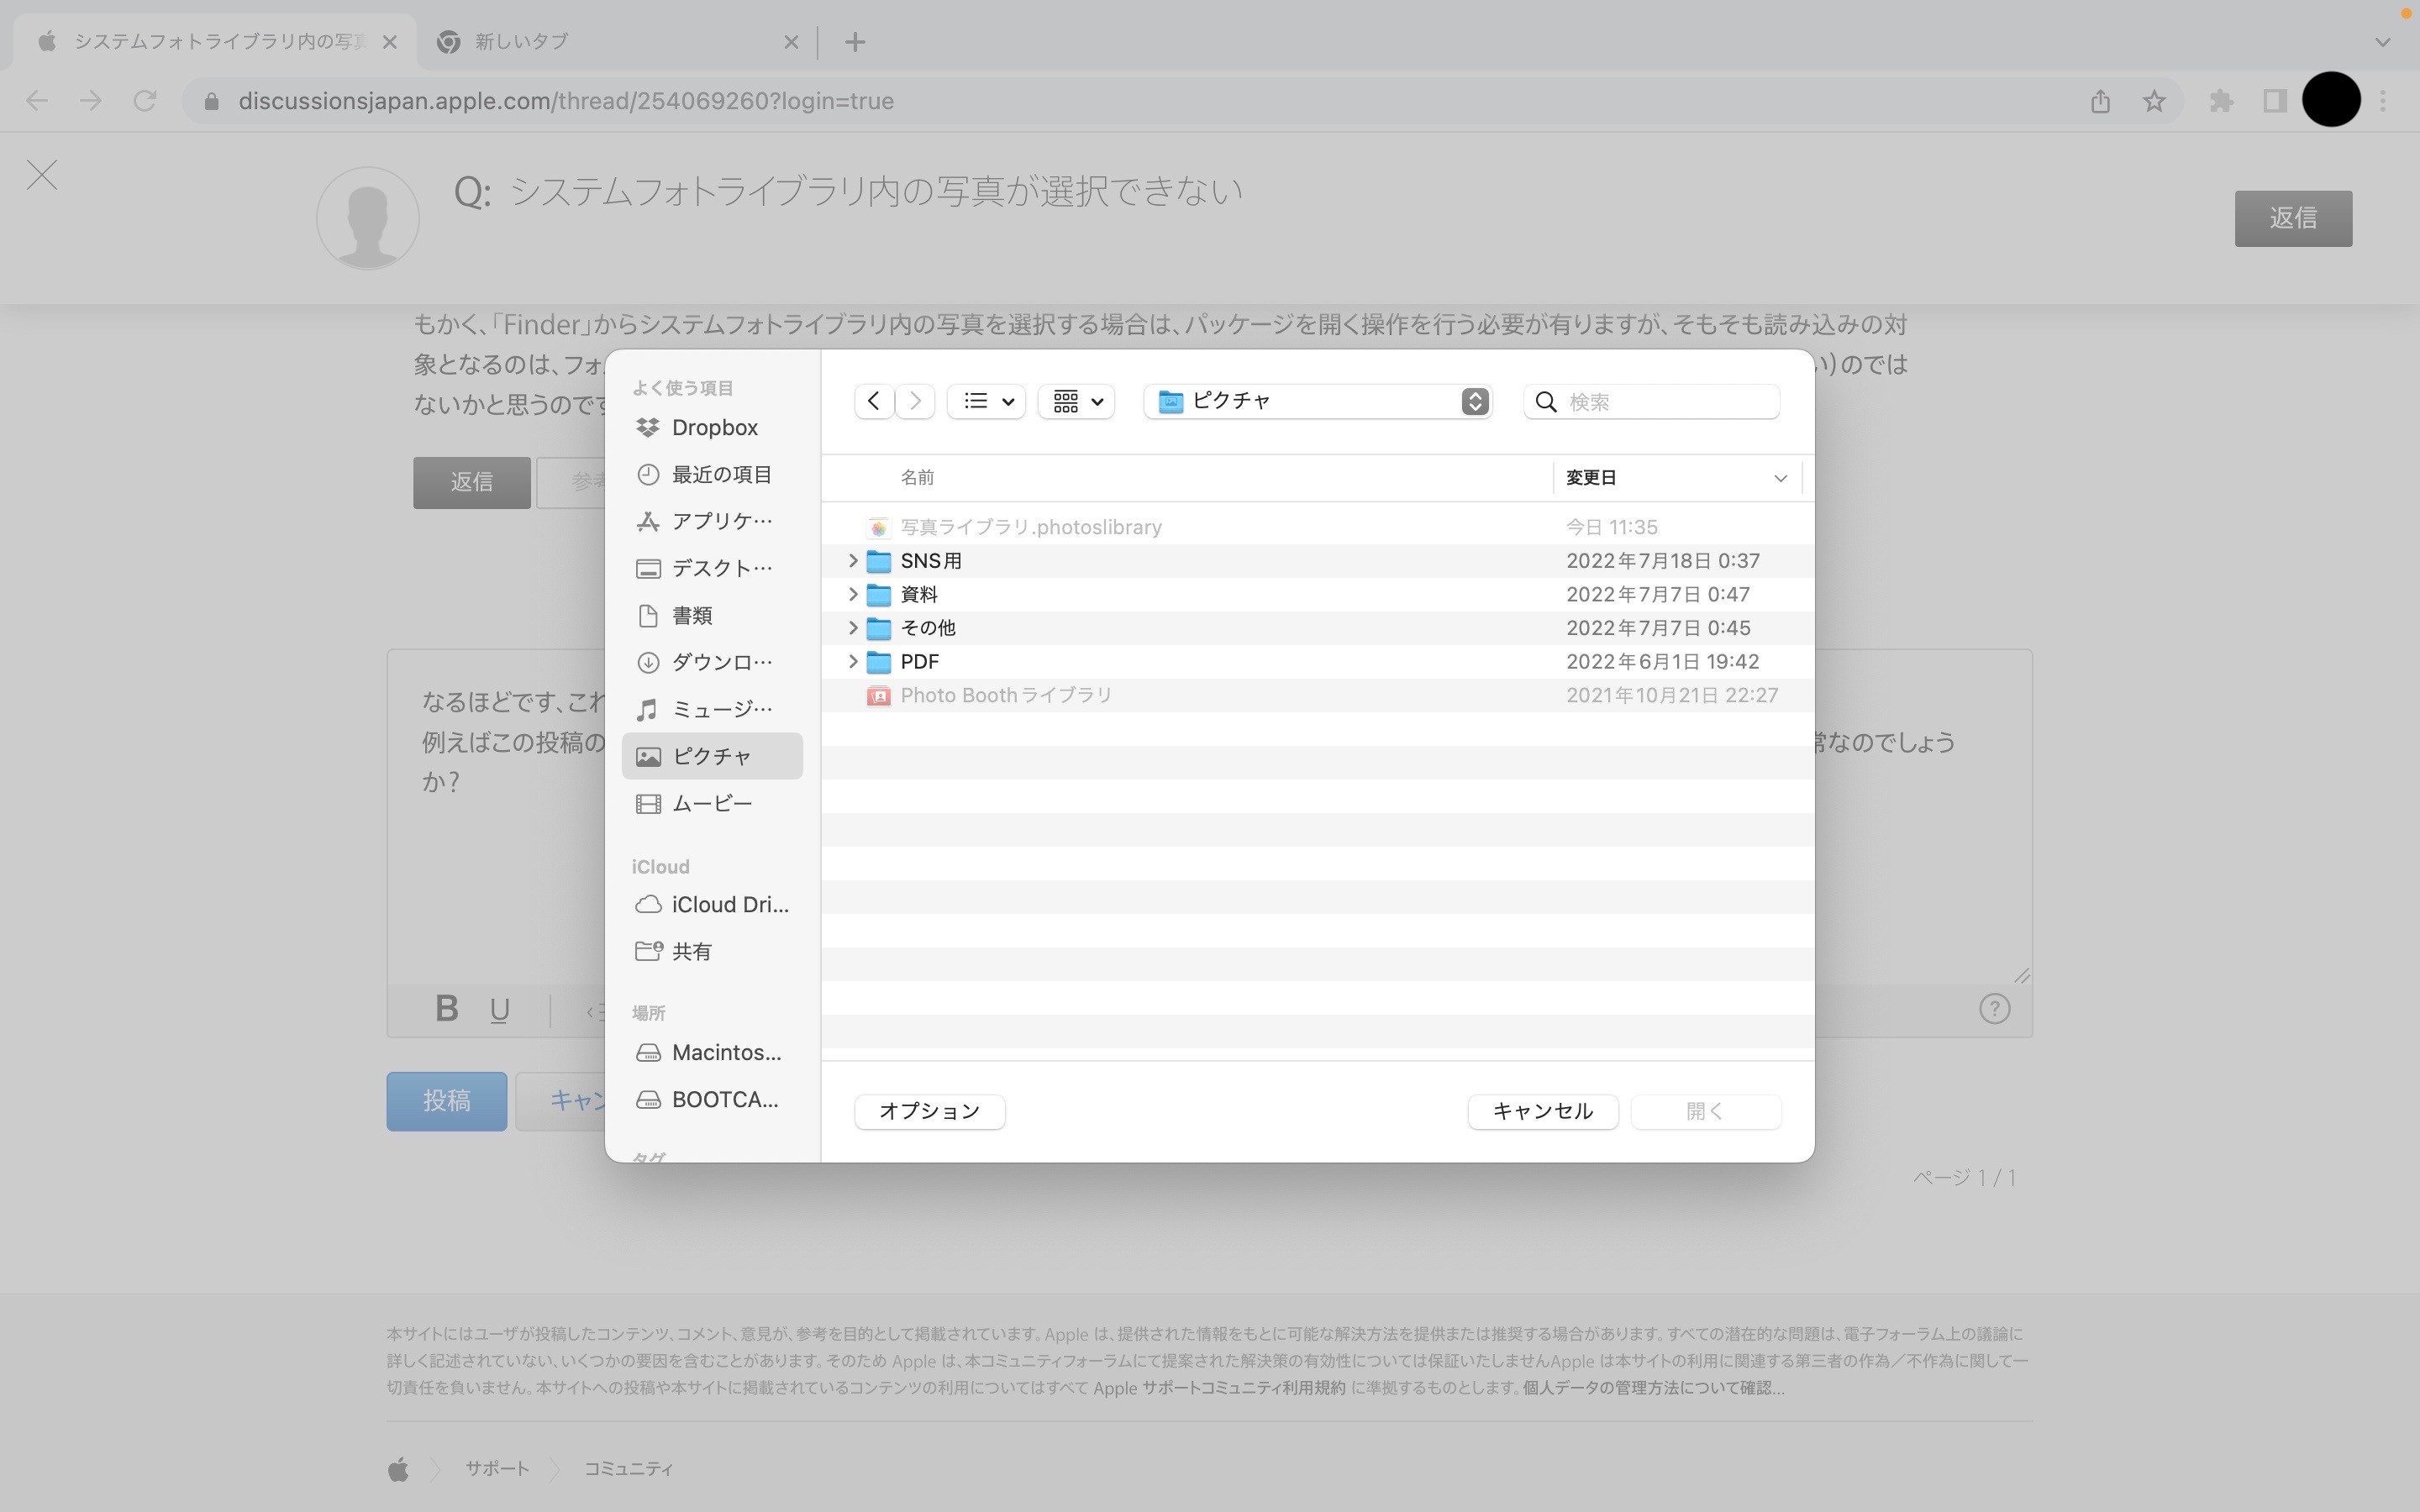The width and height of the screenshot is (2420, 1512).
Task: Go to ダウンロード folder in sidebar
Action: coord(720,662)
